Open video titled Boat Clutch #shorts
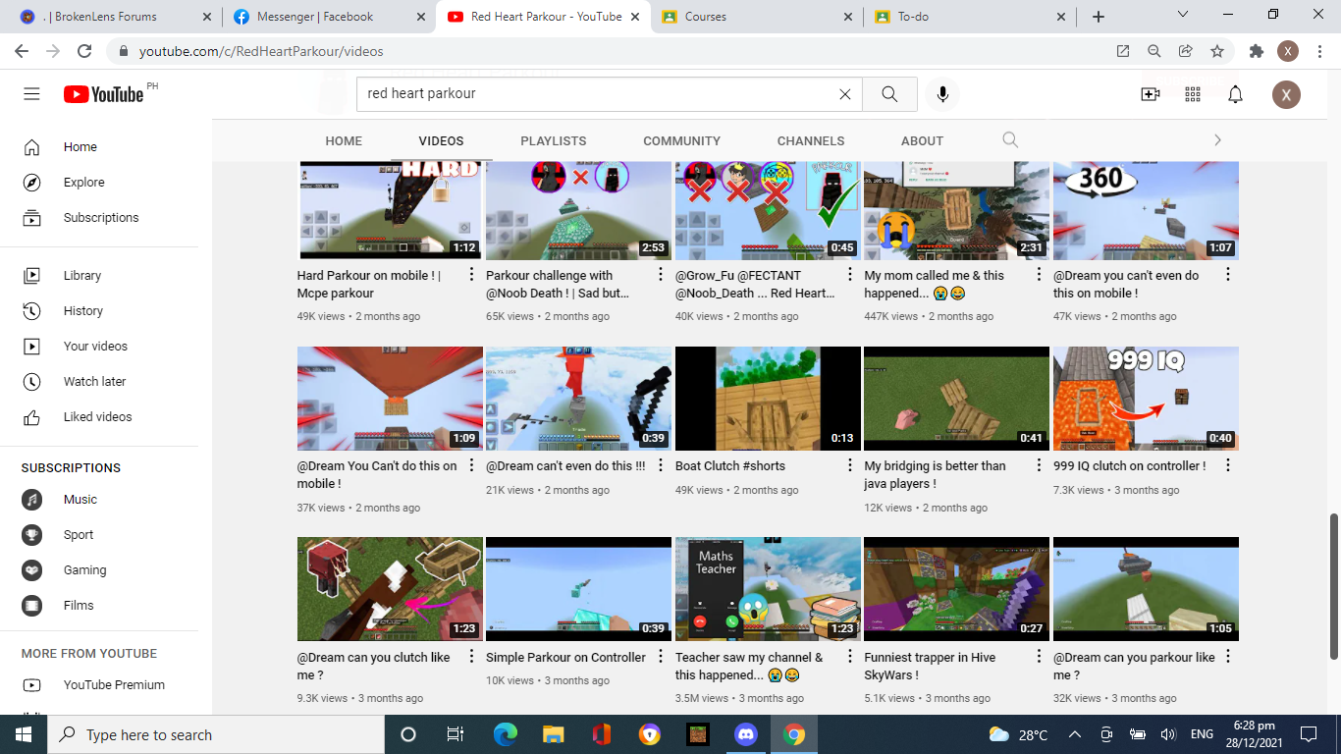1341x754 pixels. pos(730,466)
